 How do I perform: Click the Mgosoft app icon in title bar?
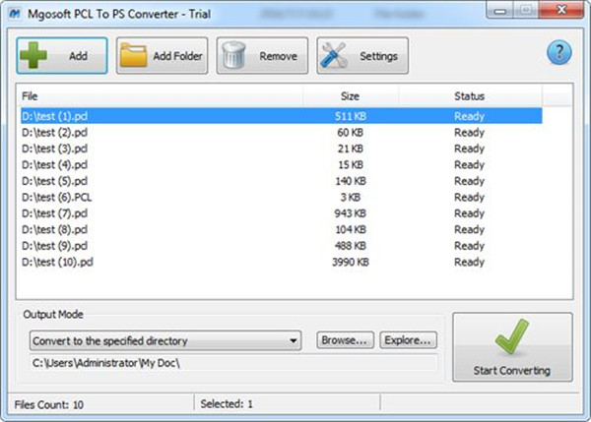[x=15, y=14]
